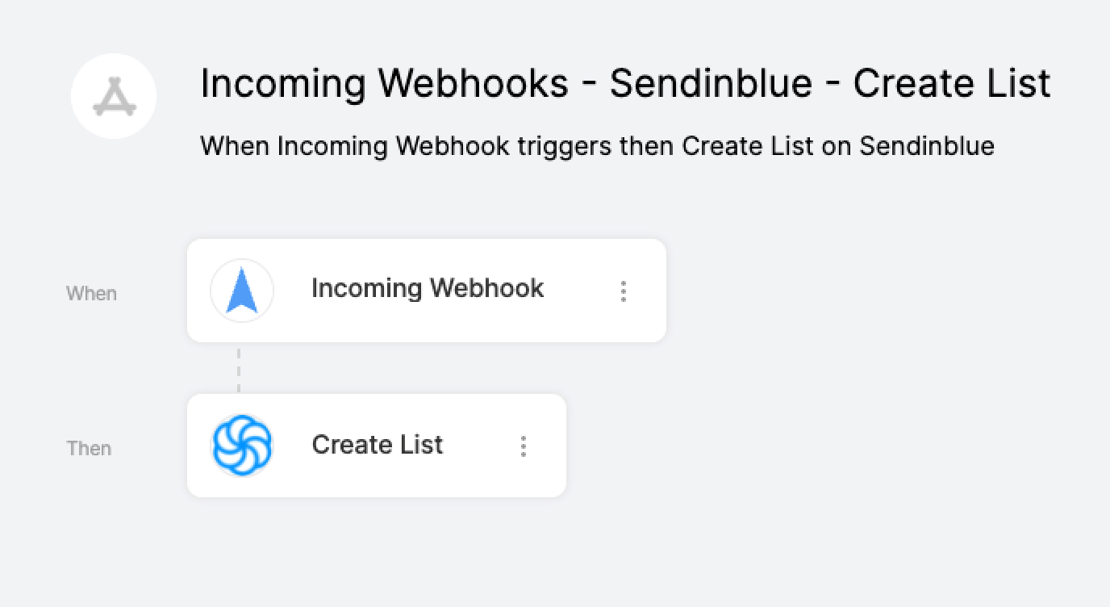The width and height of the screenshot is (1110, 607).
Task: Click the "Create List" step label text
Action: click(x=378, y=444)
